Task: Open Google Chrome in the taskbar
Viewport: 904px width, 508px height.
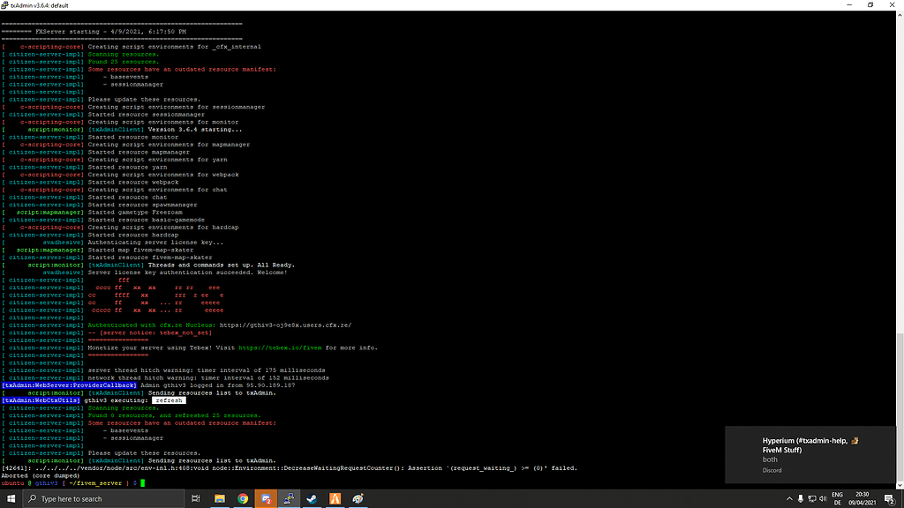Action: (x=243, y=498)
